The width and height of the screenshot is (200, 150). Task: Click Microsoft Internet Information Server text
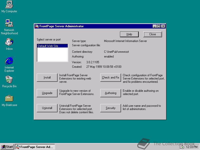(125, 41)
